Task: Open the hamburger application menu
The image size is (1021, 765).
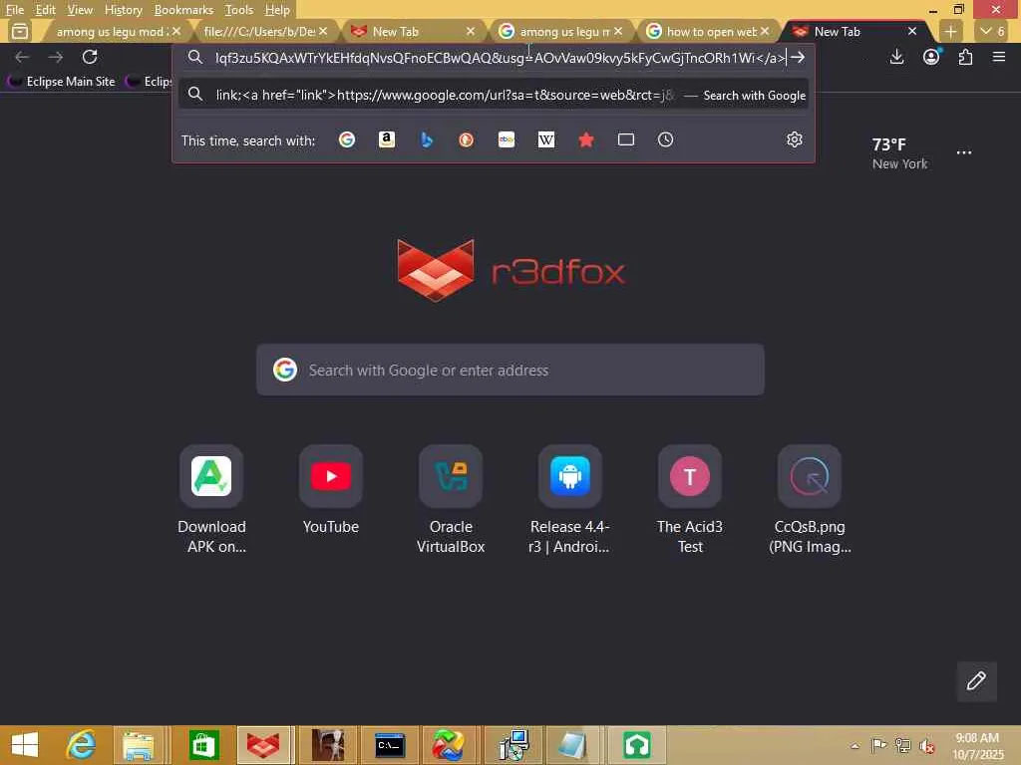Action: pyautogui.click(x=999, y=57)
